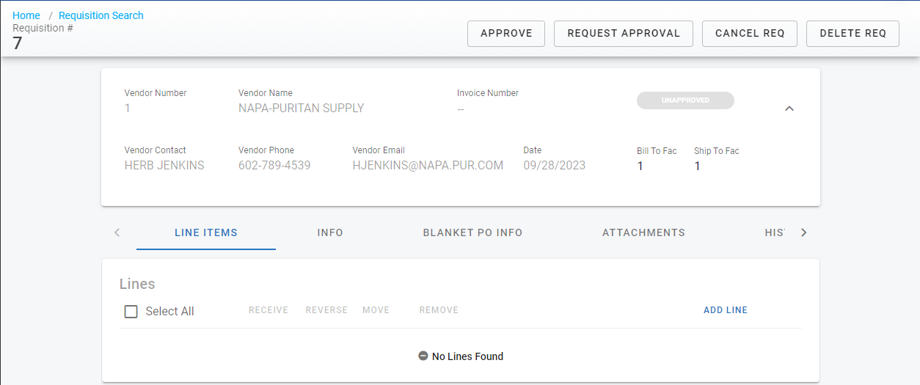Add a new line with Add Line

click(725, 310)
